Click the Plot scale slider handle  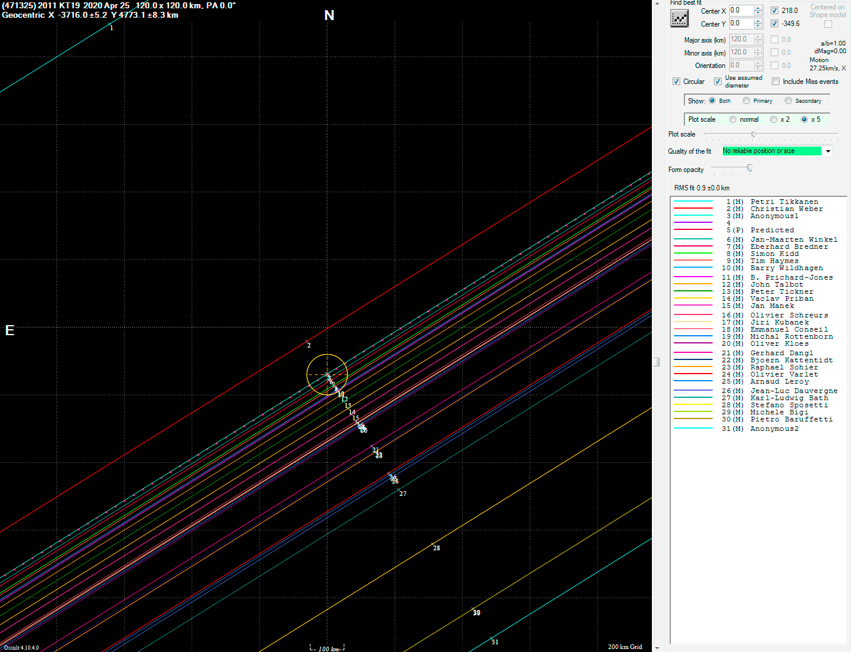point(753,135)
